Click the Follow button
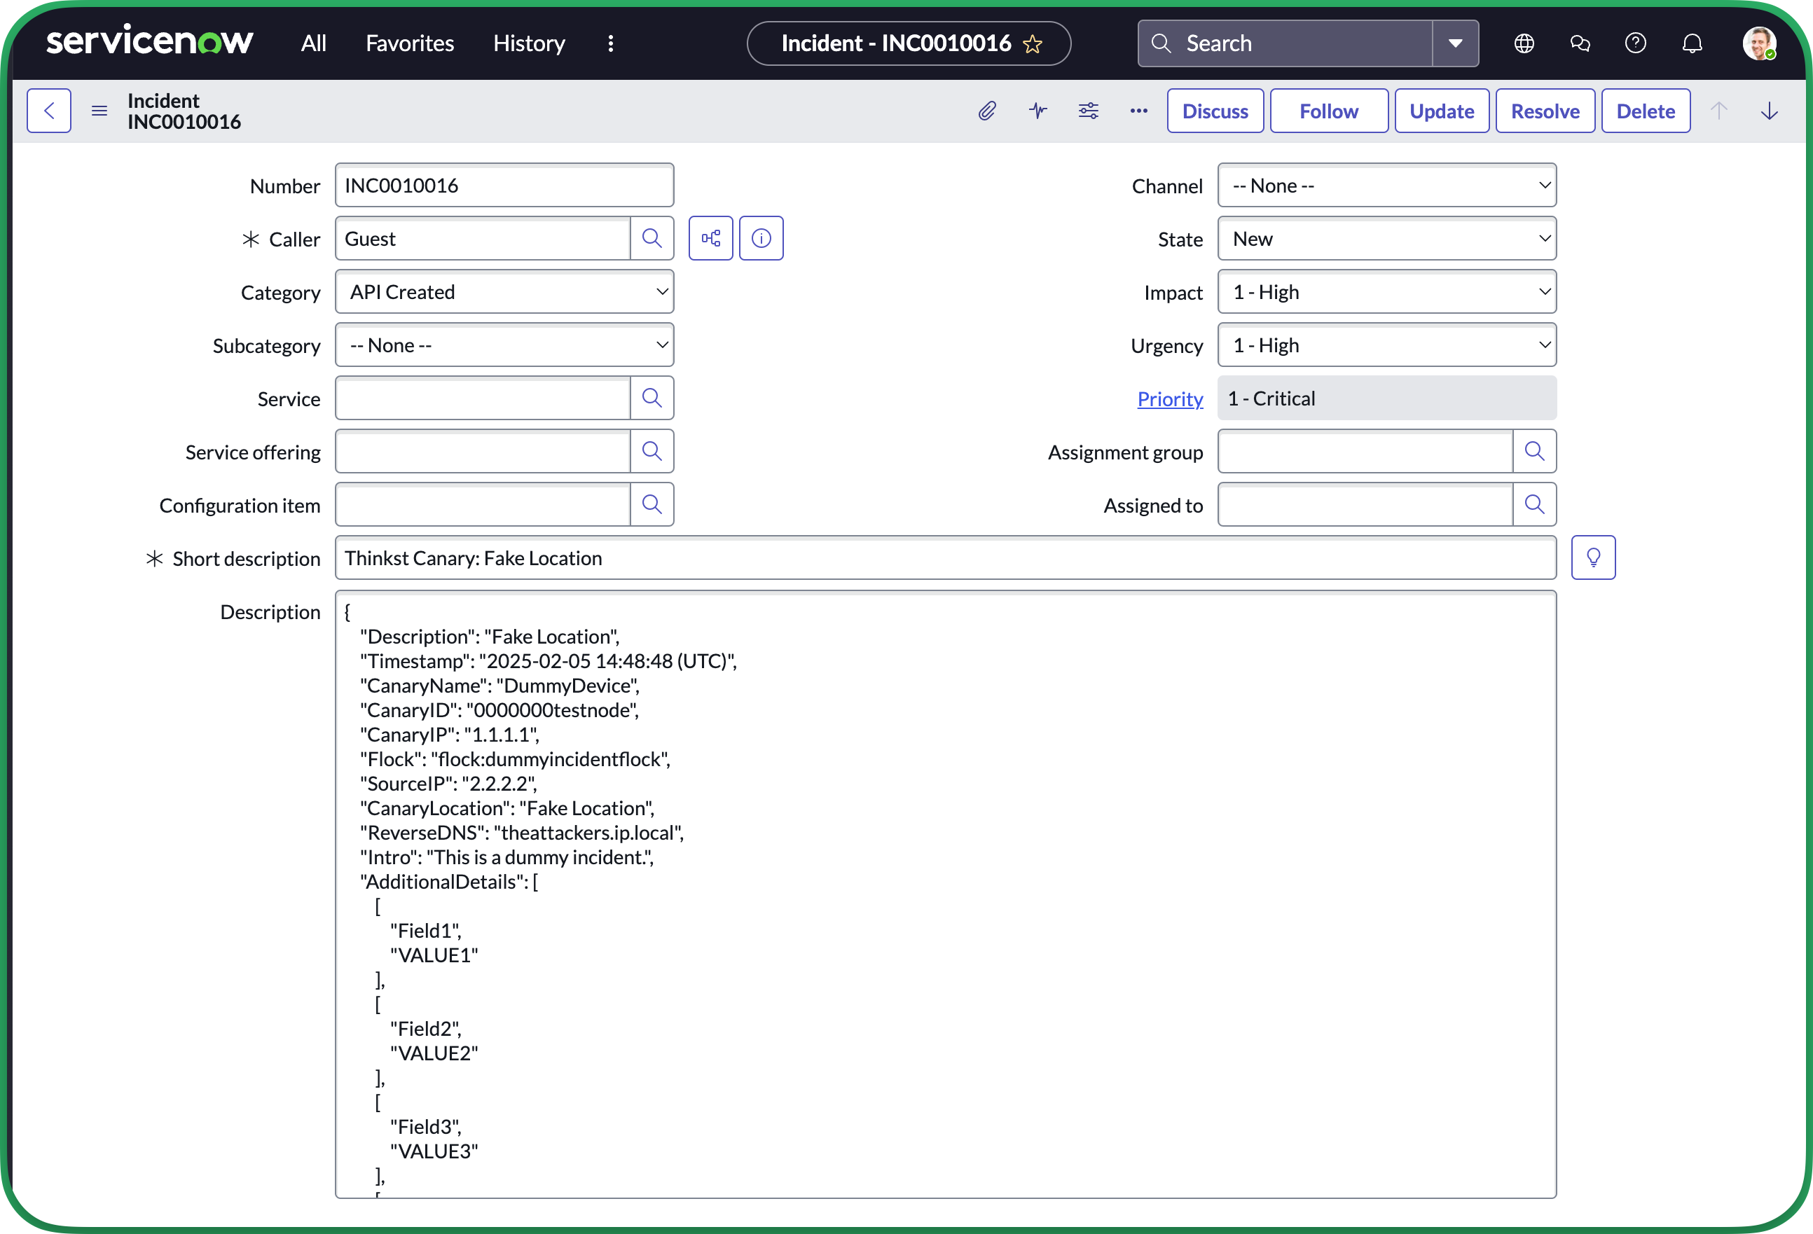This screenshot has height=1234, width=1813. pos(1328,111)
